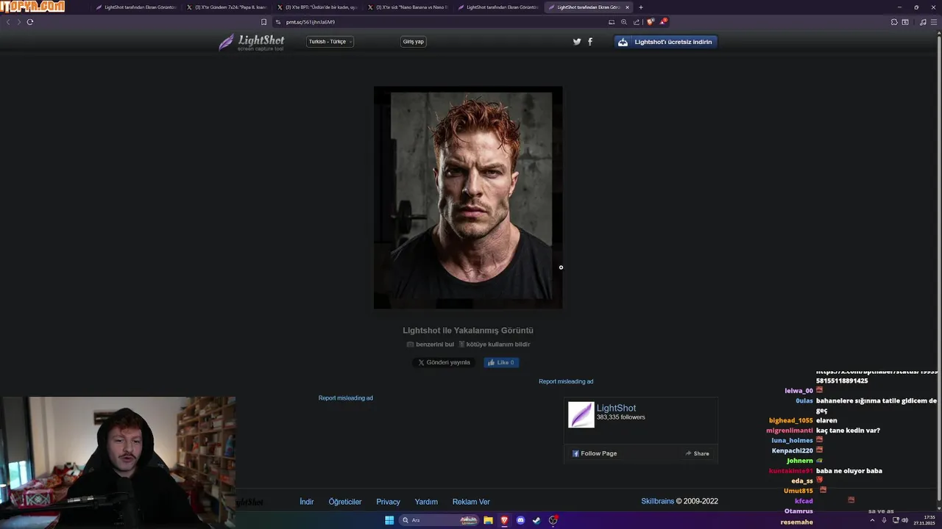Switch to fifth tab LightShot Ekran Görüntüsü
The height and width of the screenshot is (529, 942).
pos(498,7)
